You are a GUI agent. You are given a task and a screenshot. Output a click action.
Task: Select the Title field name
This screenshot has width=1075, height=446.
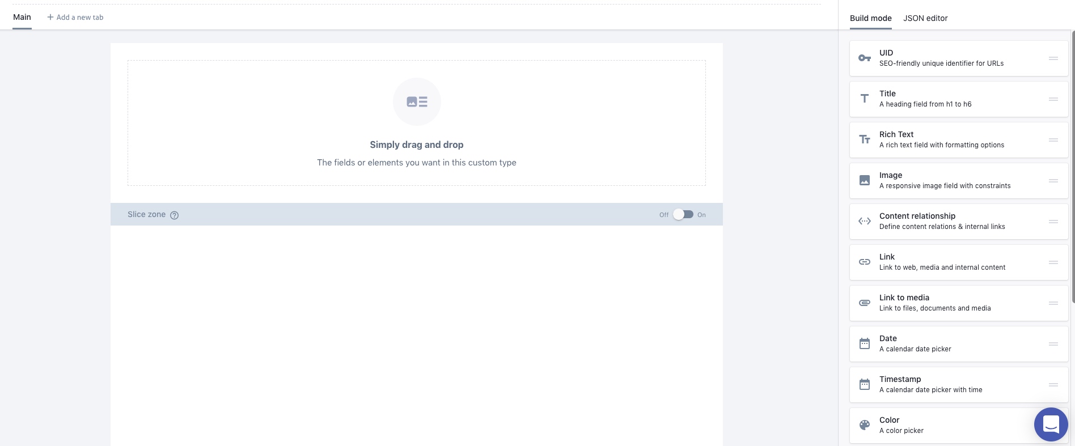click(887, 94)
